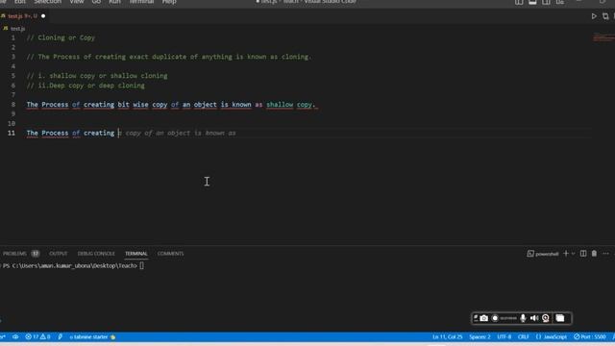Image resolution: width=615 pixels, height=346 pixels.
Task: Click the word "cloning." on line 3
Action: [296, 57]
